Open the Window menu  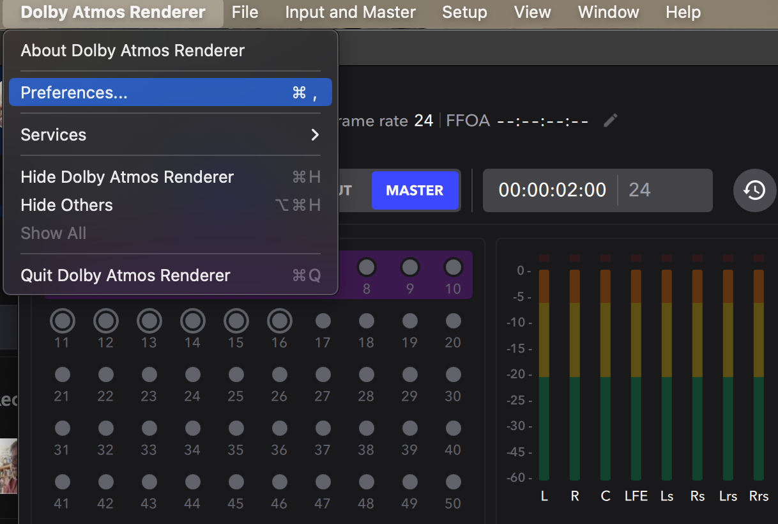click(x=609, y=12)
